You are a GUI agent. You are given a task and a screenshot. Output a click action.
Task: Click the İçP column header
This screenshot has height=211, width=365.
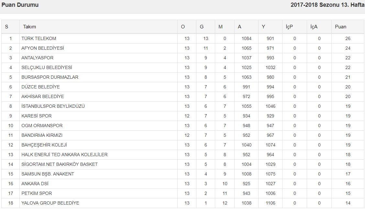[x=289, y=27]
